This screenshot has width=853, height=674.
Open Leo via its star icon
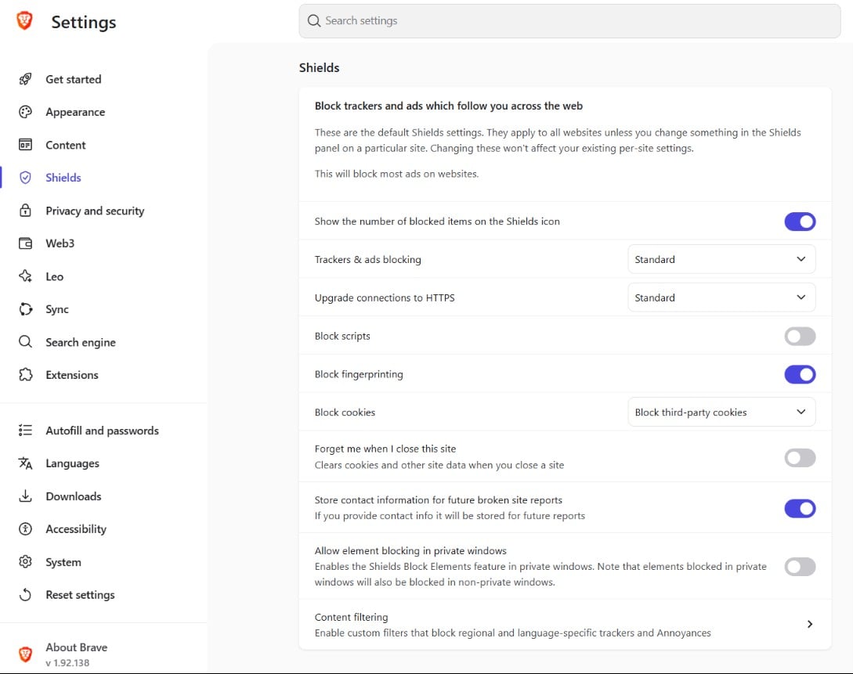point(25,276)
